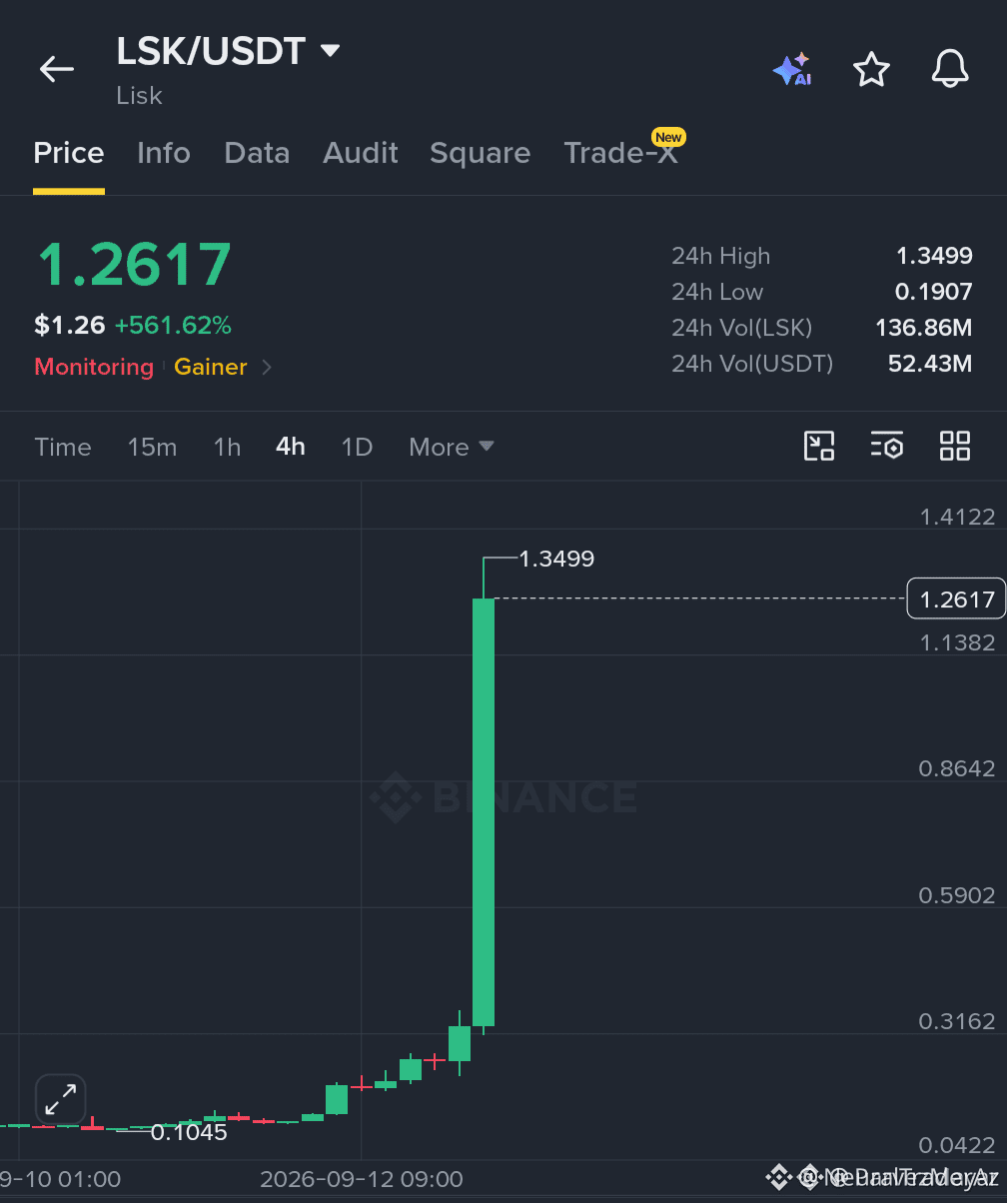Open chart indicator settings icon
The height and width of the screenshot is (1203, 1007).
click(x=887, y=446)
